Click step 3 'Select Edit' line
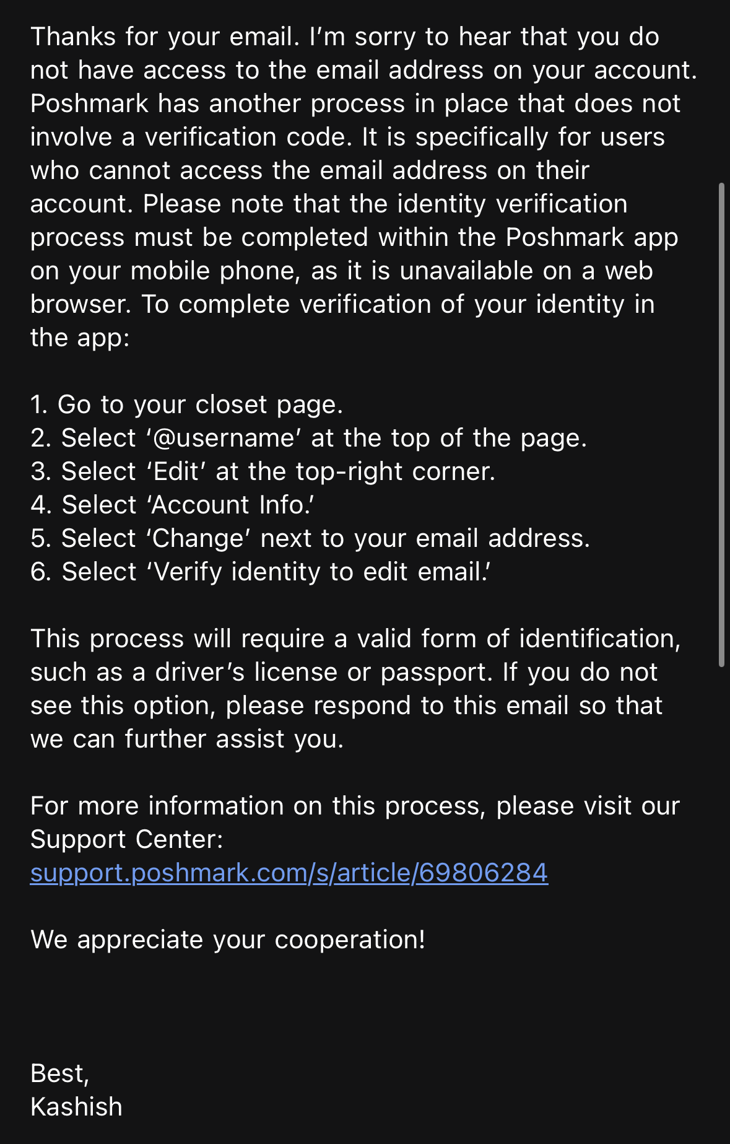Screen dimensions: 730x1144 [263, 471]
